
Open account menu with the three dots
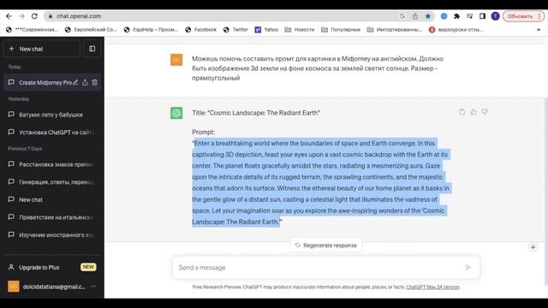coord(93,287)
